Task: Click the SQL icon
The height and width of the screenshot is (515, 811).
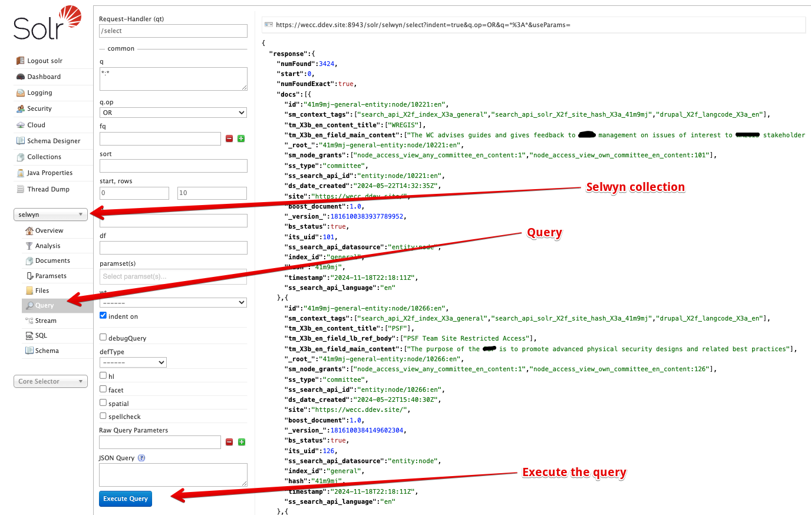Action: coord(29,335)
